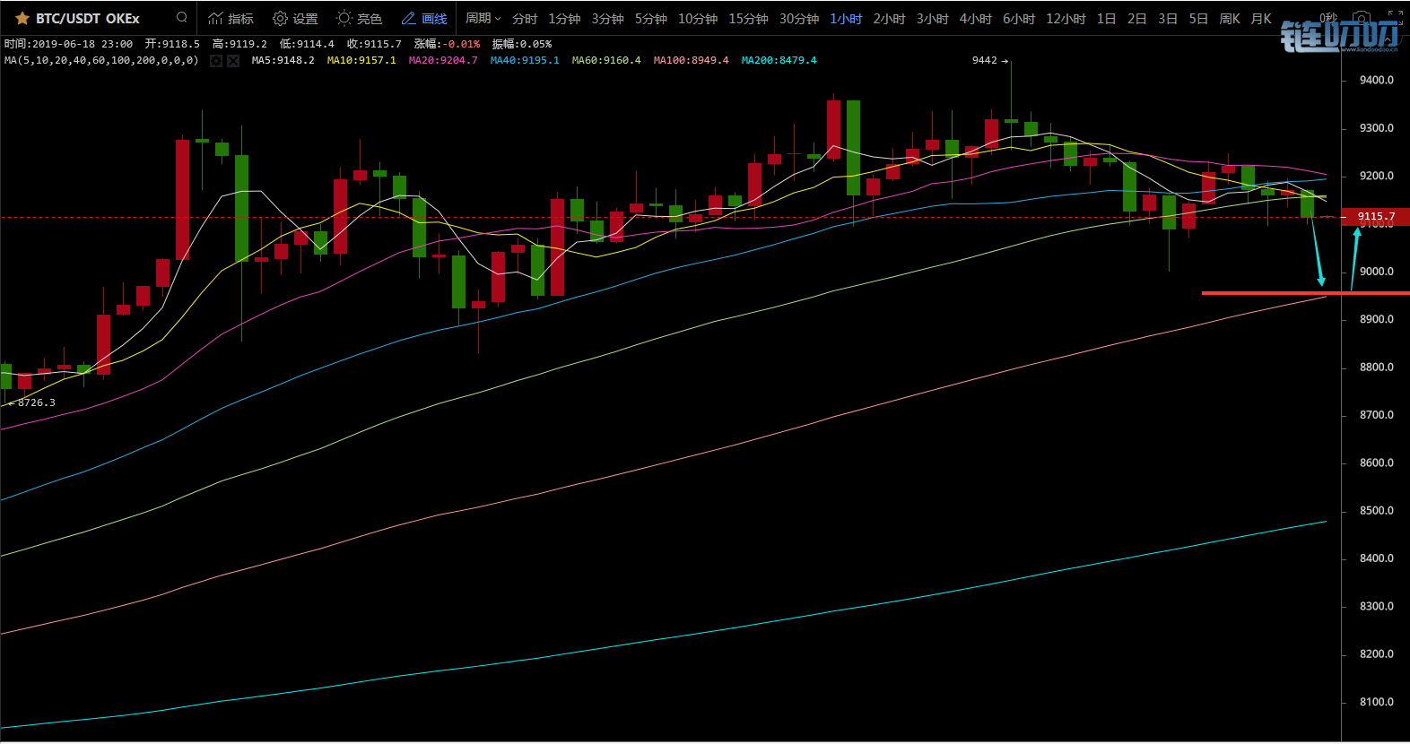
Task: Click the 9400.0 price axis label
Action: coord(1377,80)
